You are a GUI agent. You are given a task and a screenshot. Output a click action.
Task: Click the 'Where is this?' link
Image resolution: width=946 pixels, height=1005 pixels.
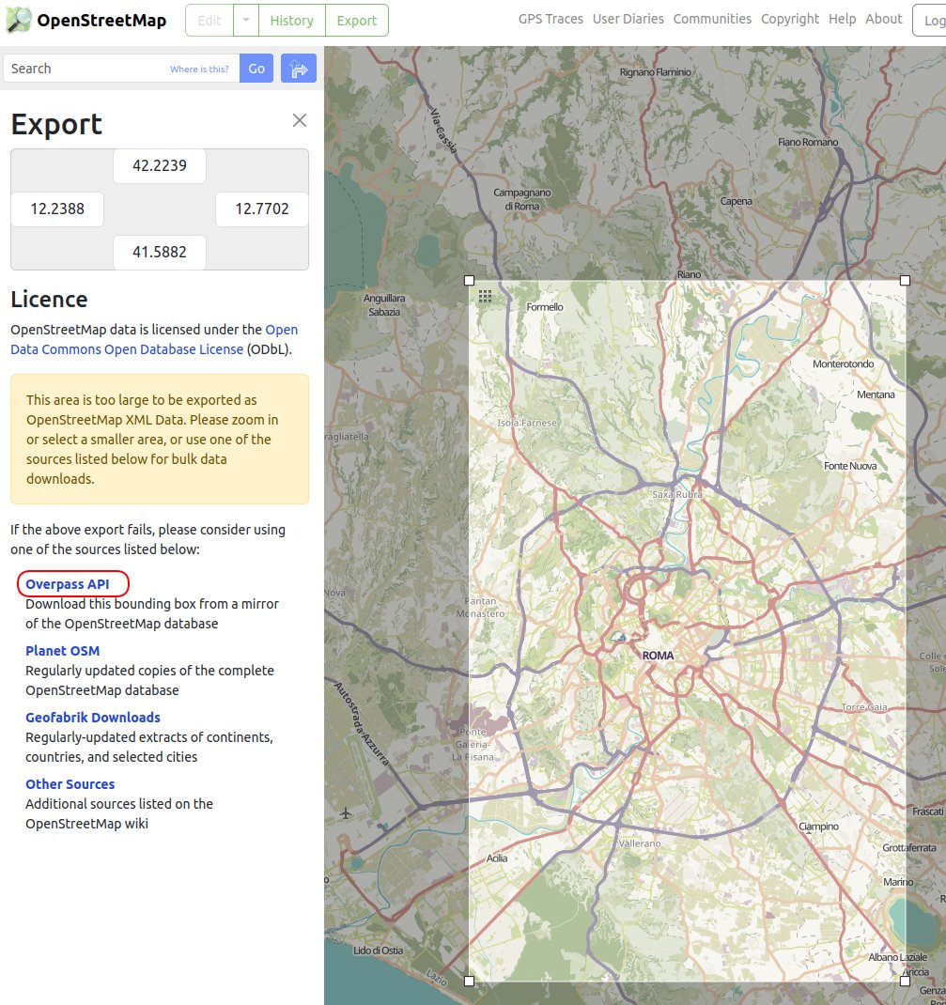(199, 70)
